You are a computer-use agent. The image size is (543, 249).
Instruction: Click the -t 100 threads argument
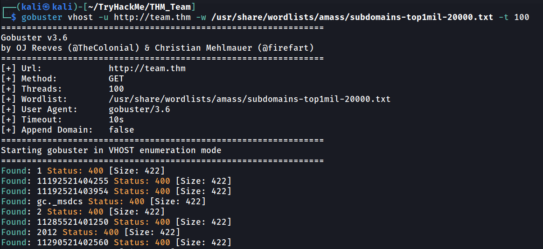tap(514, 17)
